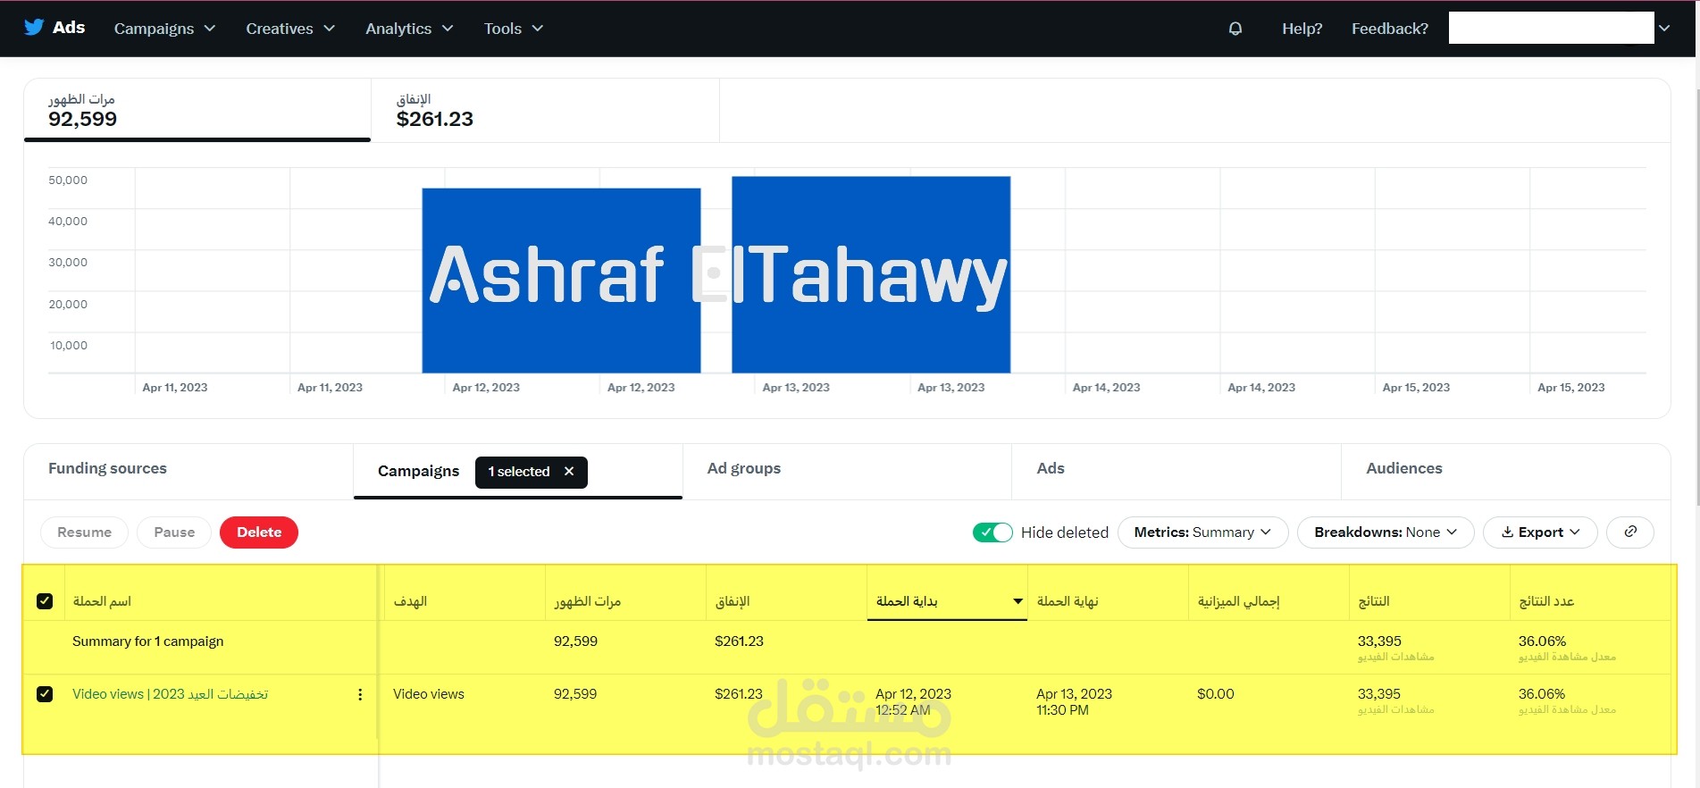Open Video views | 2023 campaign link
Image resolution: width=1700 pixels, height=788 pixels.
coord(170,694)
